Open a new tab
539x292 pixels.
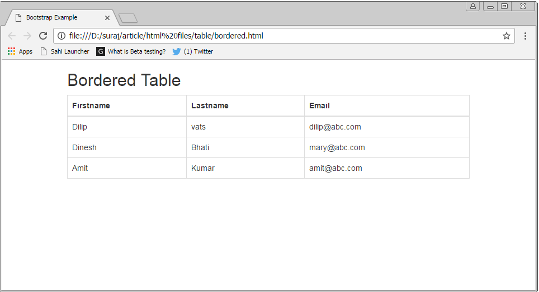tap(128, 18)
